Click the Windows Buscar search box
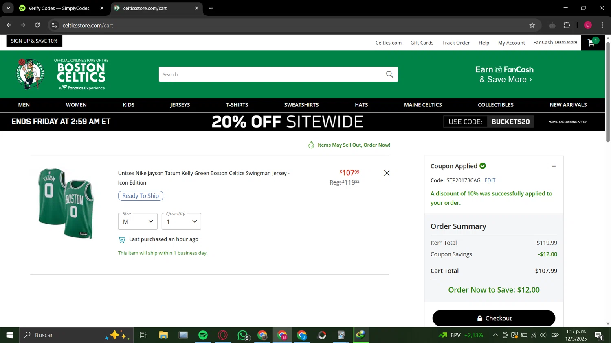 tap(76, 335)
